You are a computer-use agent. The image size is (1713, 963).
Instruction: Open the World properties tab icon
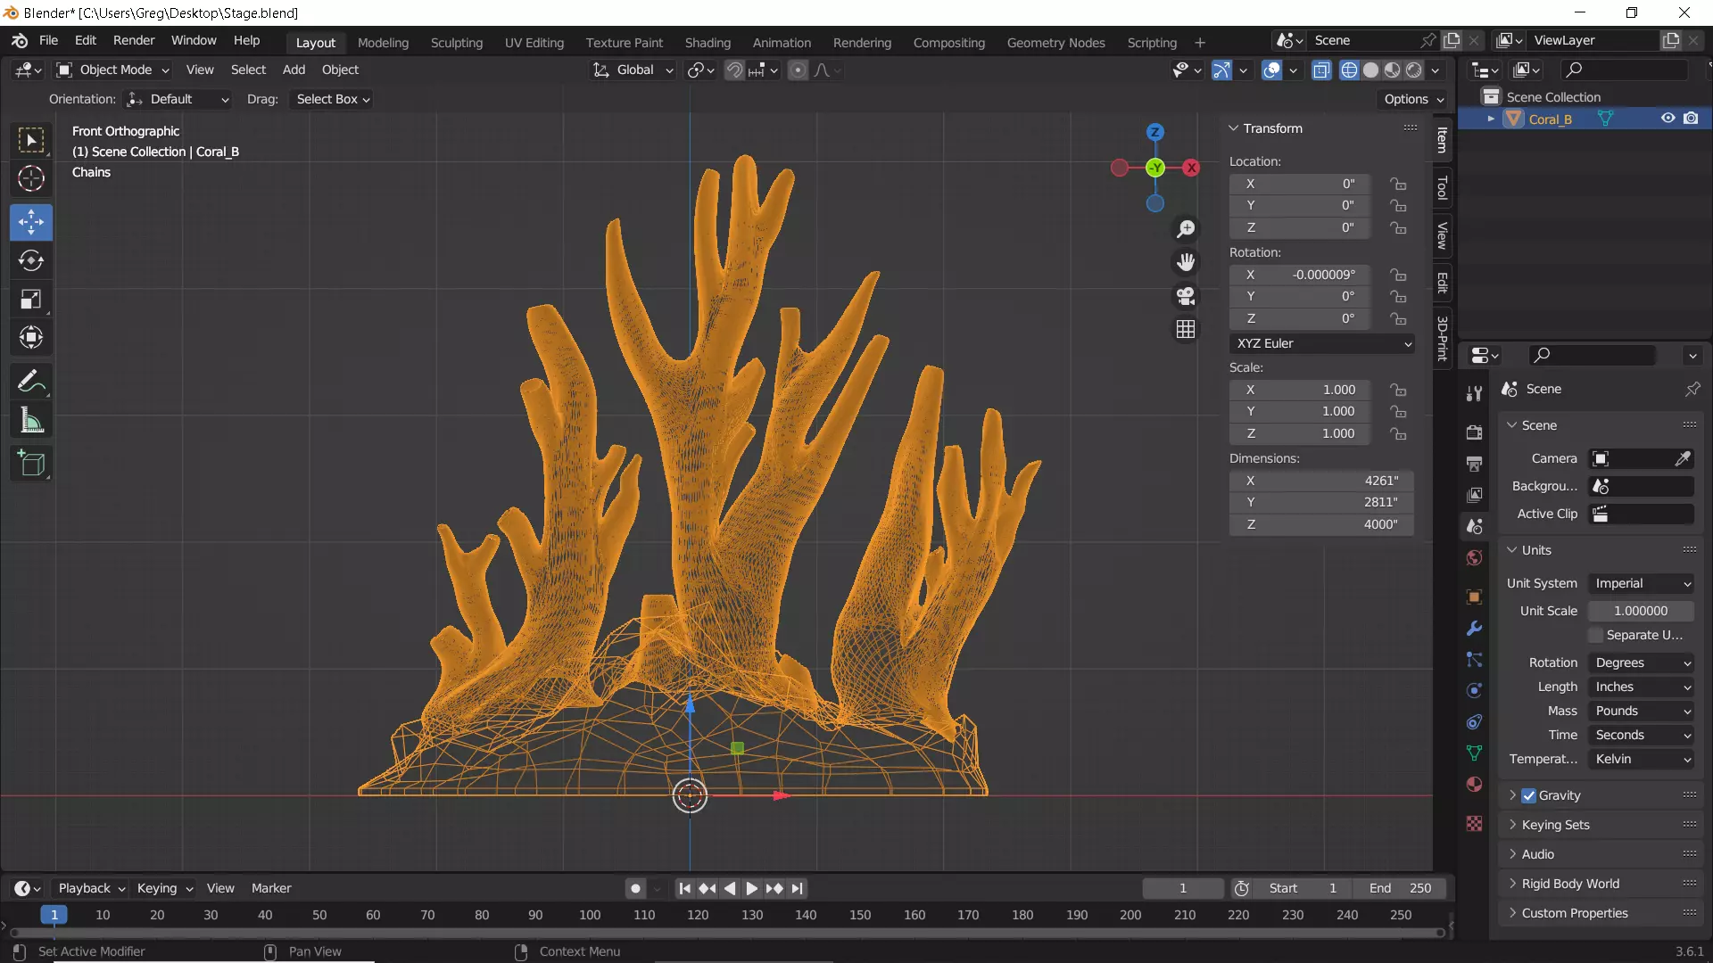click(x=1474, y=558)
